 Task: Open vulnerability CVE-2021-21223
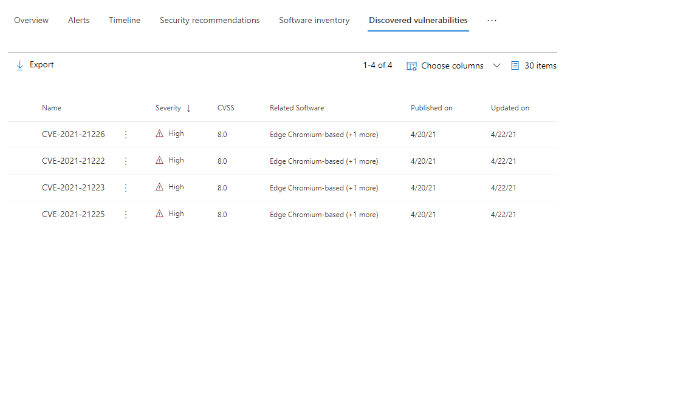click(74, 187)
